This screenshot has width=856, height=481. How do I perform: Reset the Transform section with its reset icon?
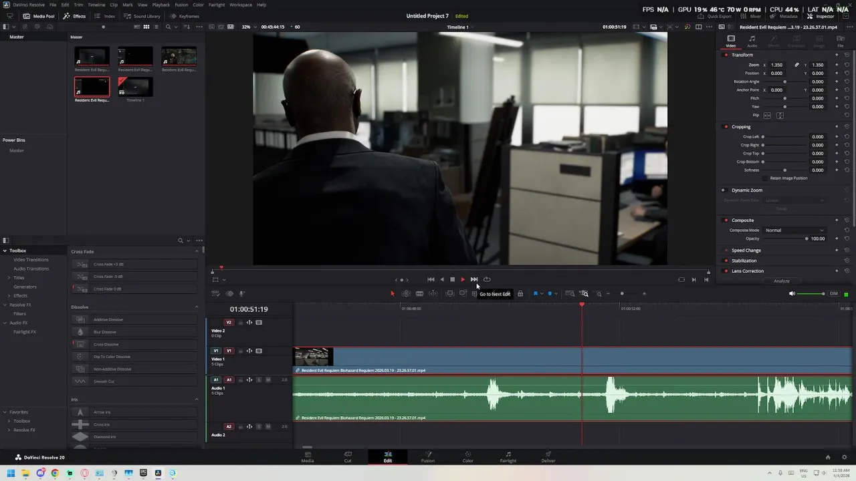point(847,55)
